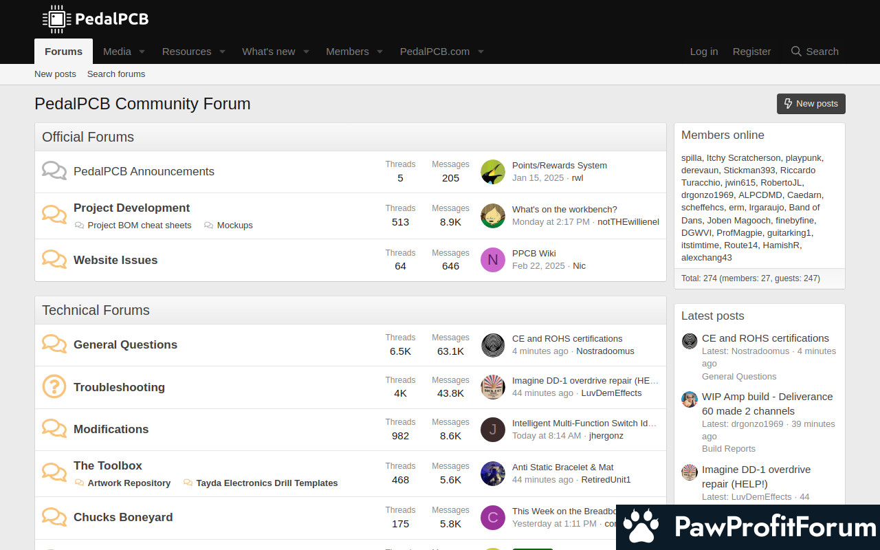Viewport: 880px width, 550px height.
Task: Click the Search forums sub-navigation link
Action: coord(116,74)
